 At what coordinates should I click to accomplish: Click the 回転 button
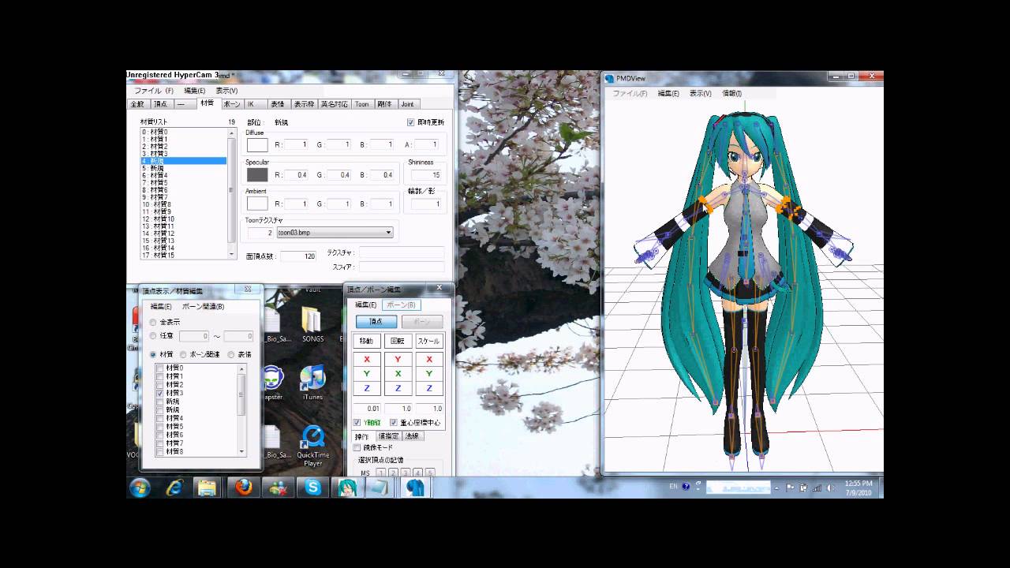point(398,342)
